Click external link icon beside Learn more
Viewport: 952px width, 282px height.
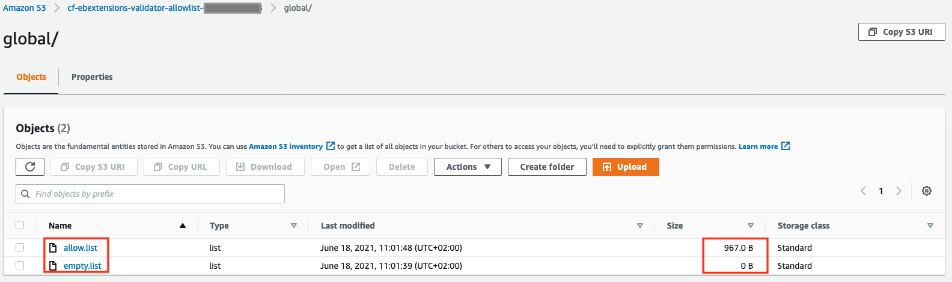(786, 146)
